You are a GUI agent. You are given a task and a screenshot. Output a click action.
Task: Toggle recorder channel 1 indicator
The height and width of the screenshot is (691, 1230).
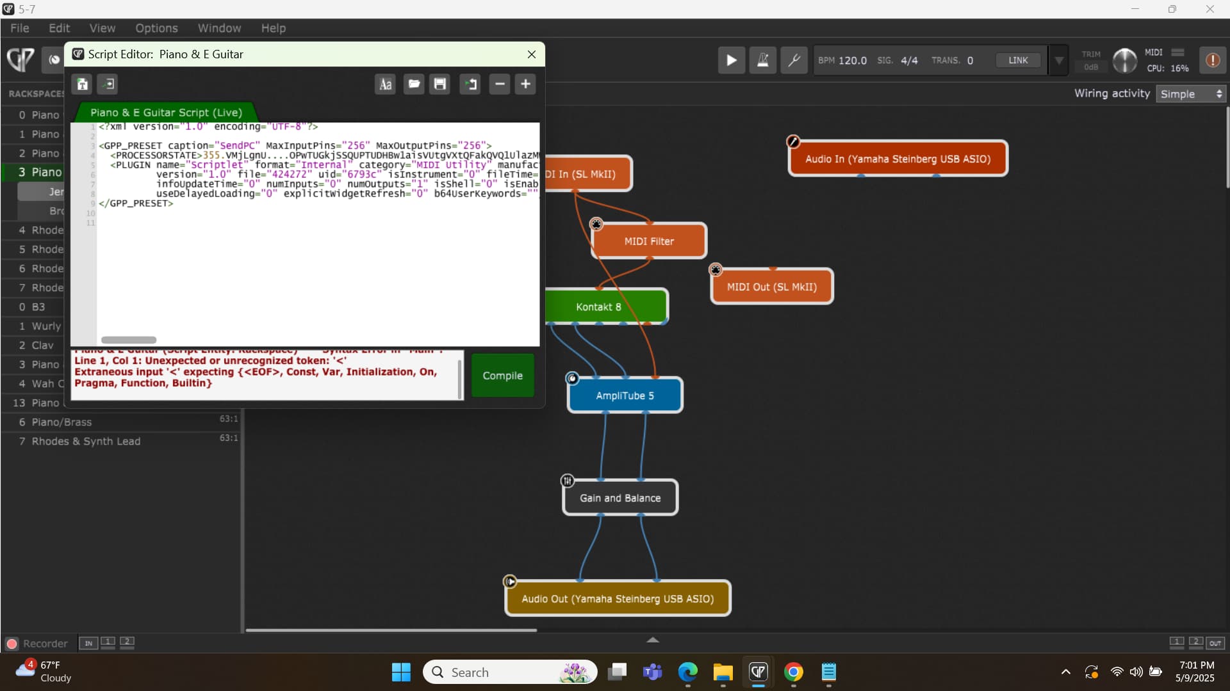pyautogui.click(x=108, y=642)
